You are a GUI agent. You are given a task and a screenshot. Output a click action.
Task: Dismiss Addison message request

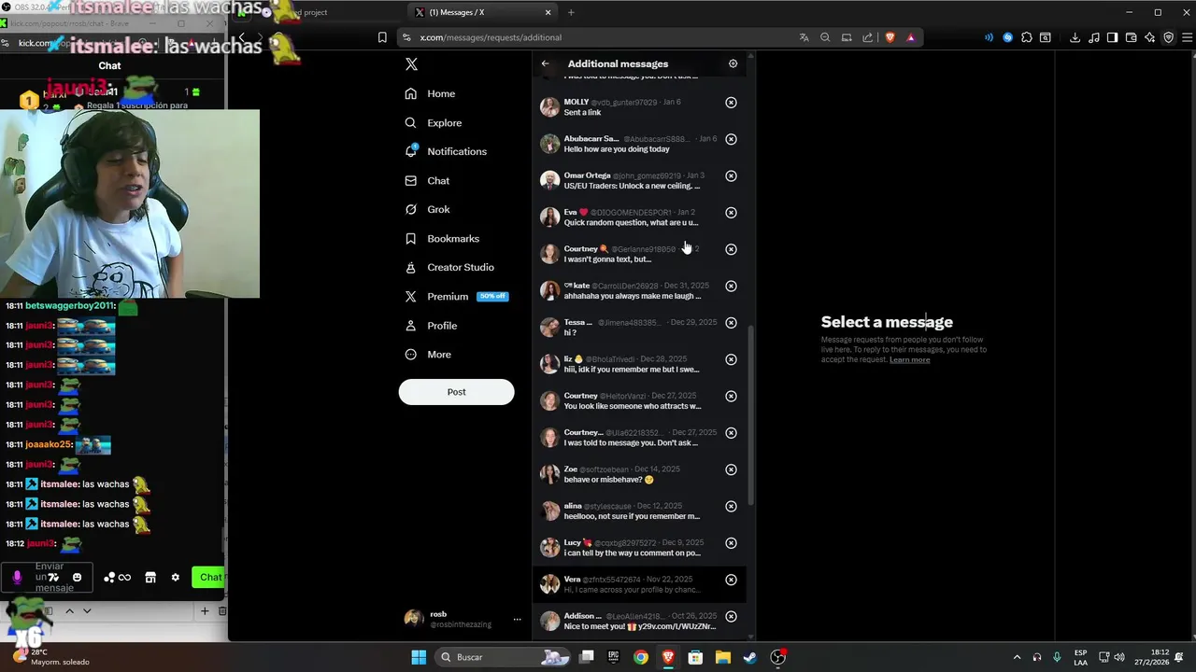(731, 616)
